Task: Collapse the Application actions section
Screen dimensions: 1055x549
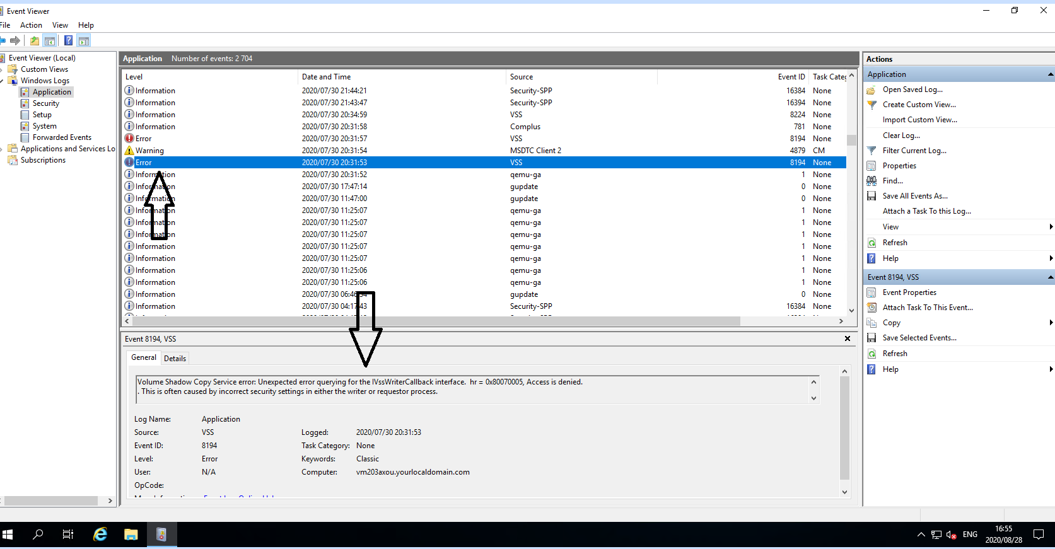Action: pyautogui.click(x=1051, y=74)
